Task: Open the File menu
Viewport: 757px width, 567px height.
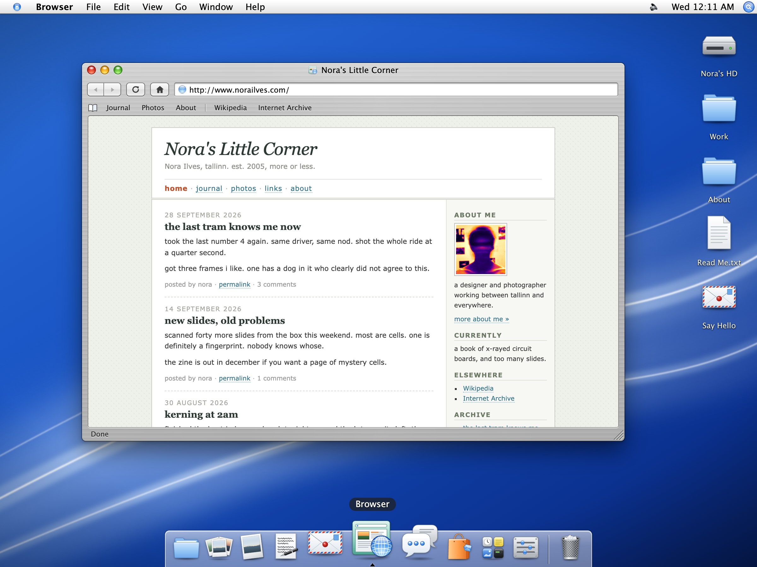Action: click(93, 7)
